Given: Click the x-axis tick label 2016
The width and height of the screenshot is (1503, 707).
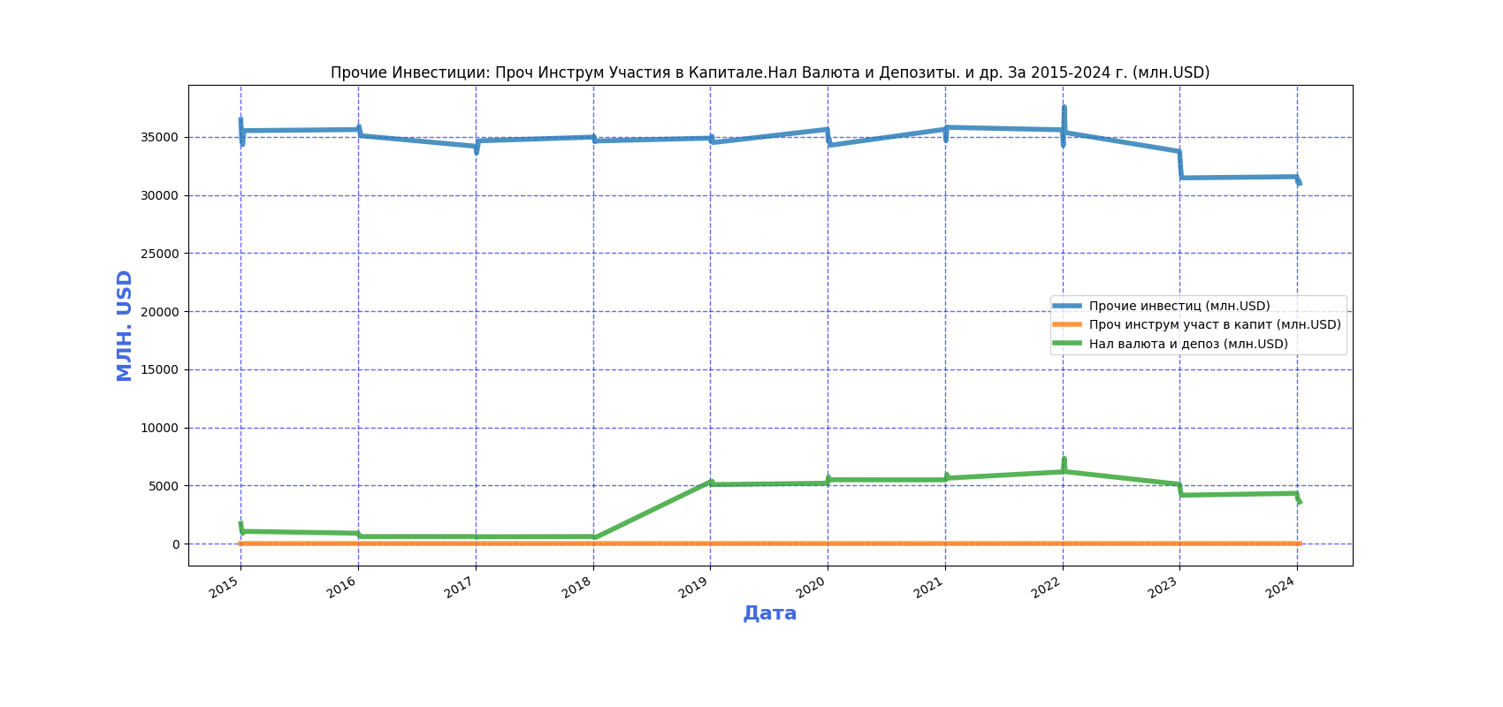Looking at the screenshot, I should tap(343, 587).
